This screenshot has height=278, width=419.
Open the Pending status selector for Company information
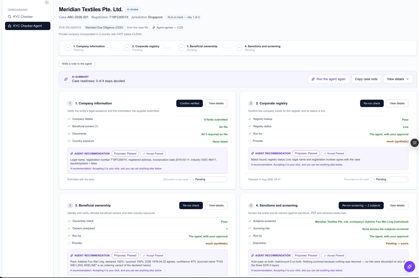[x=209, y=179]
